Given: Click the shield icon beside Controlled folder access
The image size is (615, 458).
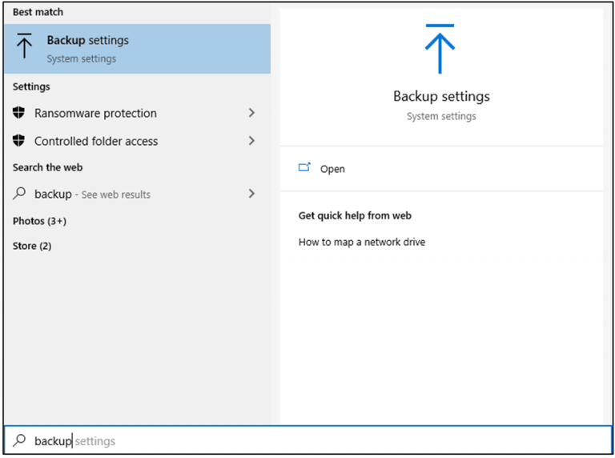Looking at the screenshot, I should (x=19, y=141).
